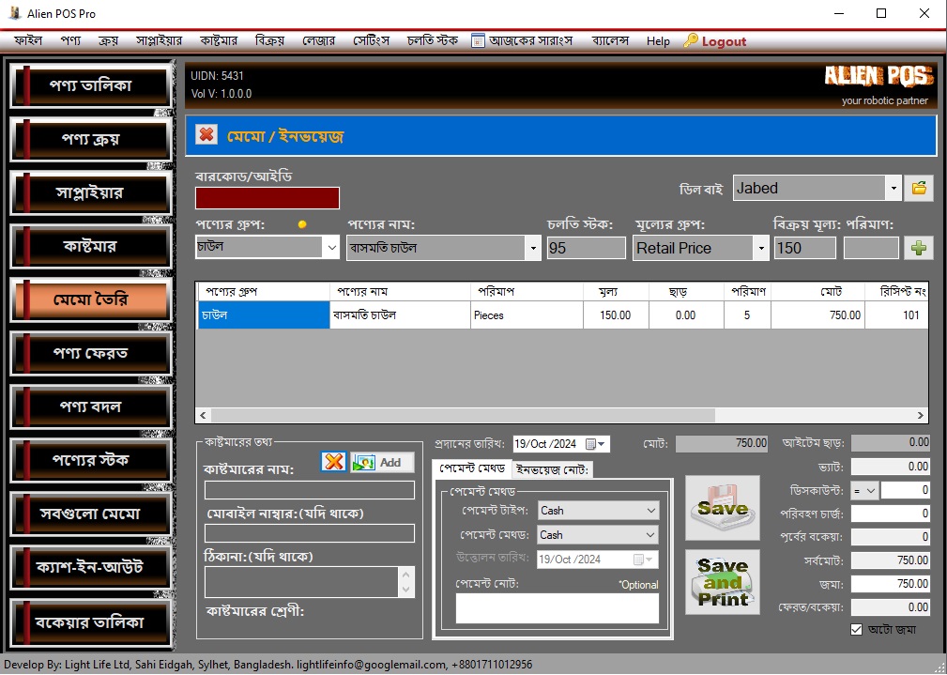The image size is (947, 675).
Task: Click the red বারকোড/আইডি input field
Action: 267,198
